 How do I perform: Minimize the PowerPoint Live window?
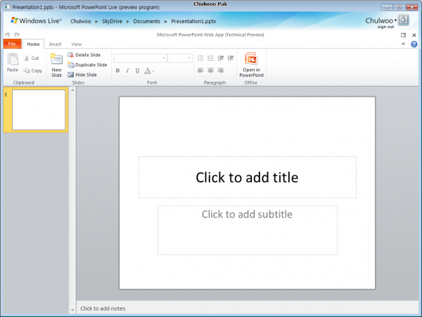tap(387, 7)
